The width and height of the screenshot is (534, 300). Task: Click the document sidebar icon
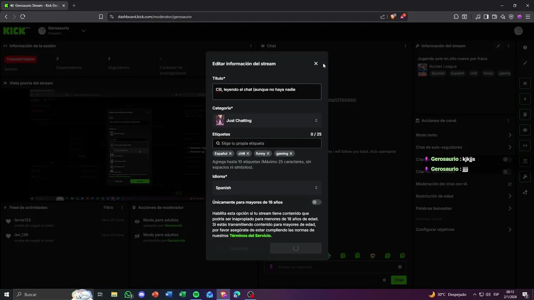click(x=525, y=115)
